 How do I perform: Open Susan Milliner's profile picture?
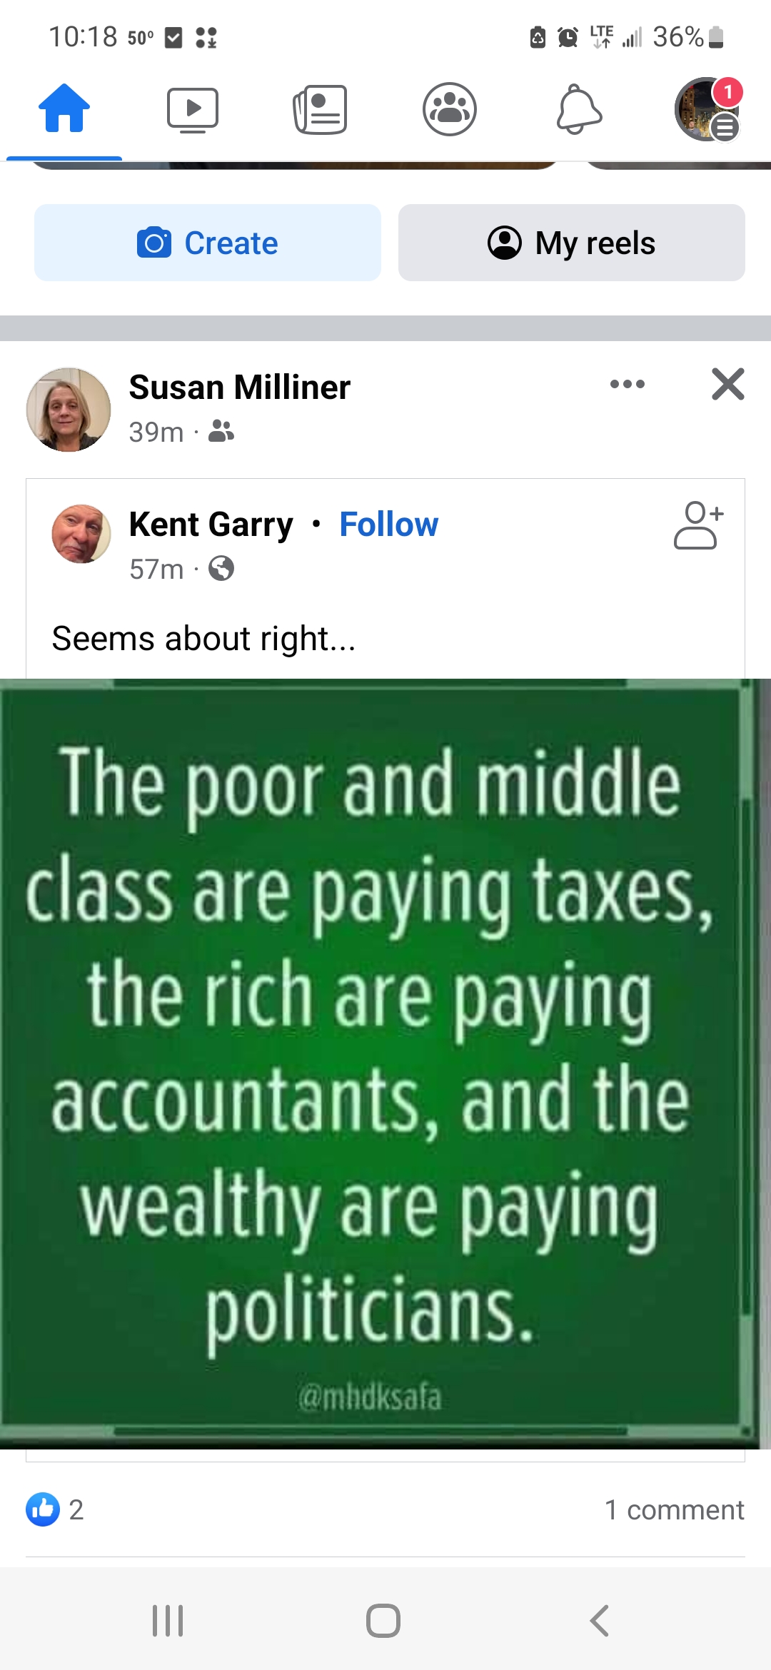(69, 410)
